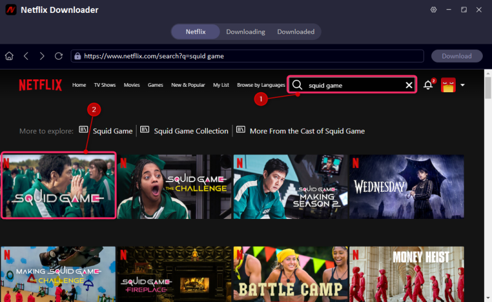Navigate back with the left arrow
This screenshot has height=302, width=492.
[26, 56]
